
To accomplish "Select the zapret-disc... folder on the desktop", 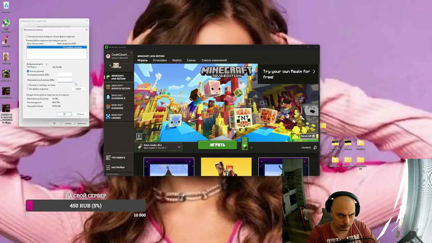I will pos(335,162).
